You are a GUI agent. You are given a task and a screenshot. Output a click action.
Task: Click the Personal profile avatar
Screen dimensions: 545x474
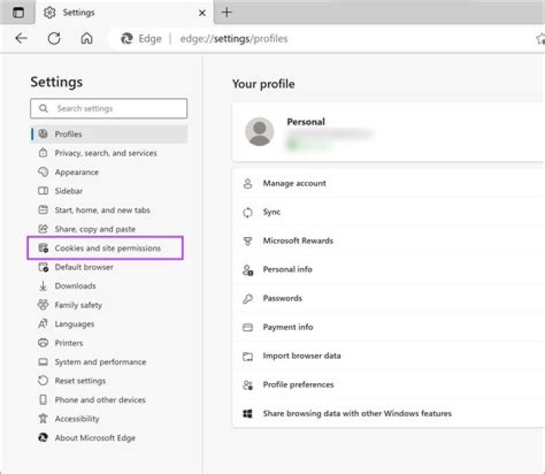point(260,132)
